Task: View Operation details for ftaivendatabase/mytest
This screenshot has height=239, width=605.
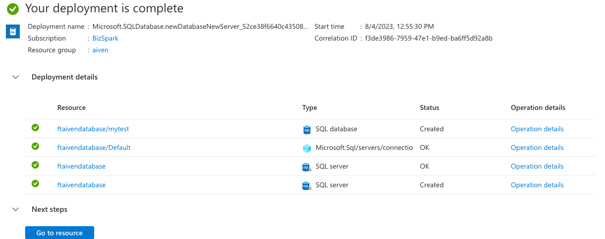Action: click(537, 129)
